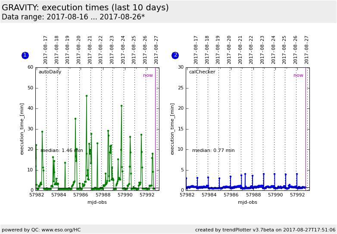
Task: Click the 'now' label in calChecker plot
Action: point(298,76)
